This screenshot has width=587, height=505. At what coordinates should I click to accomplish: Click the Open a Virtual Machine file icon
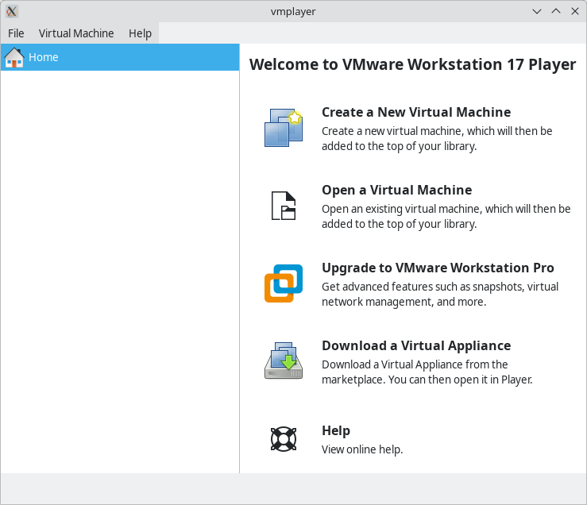point(284,206)
